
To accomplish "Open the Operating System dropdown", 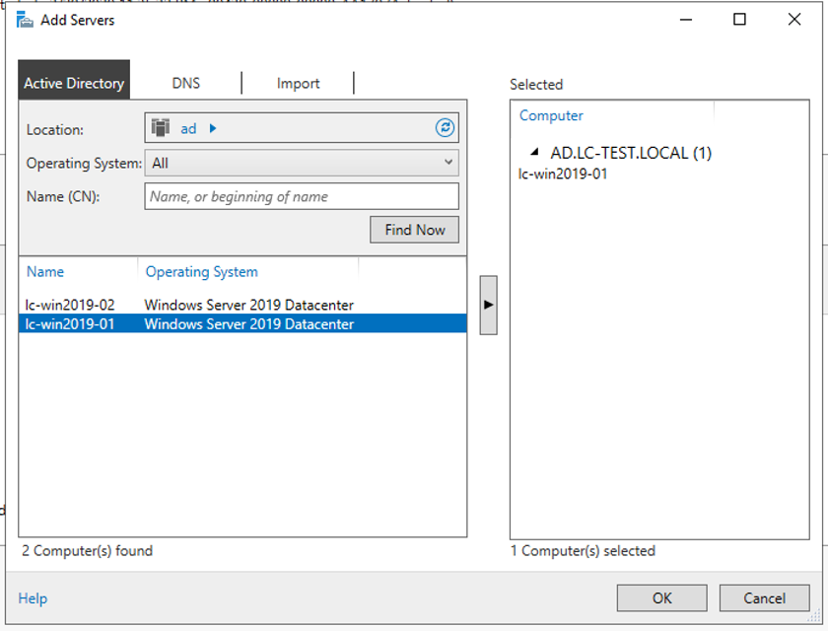I will pyautogui.click(x=301, y=163).
